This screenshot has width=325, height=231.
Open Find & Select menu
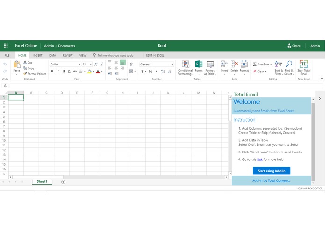289,68
